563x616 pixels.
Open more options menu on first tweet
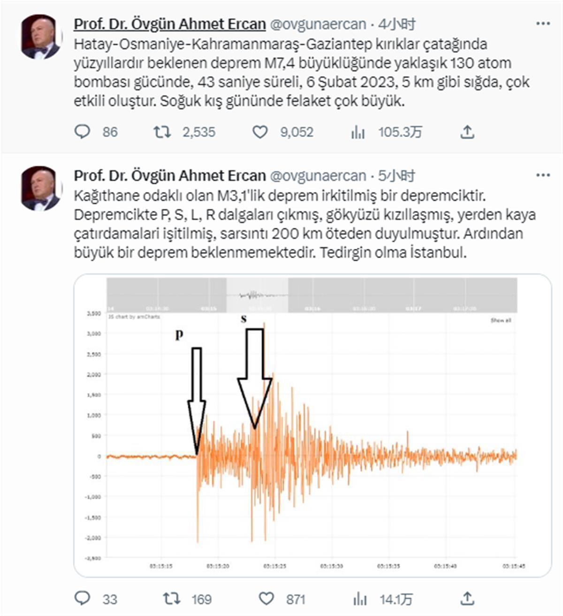[543, 23]
